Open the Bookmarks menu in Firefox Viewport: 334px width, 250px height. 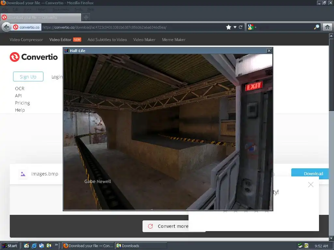(61, 9)
